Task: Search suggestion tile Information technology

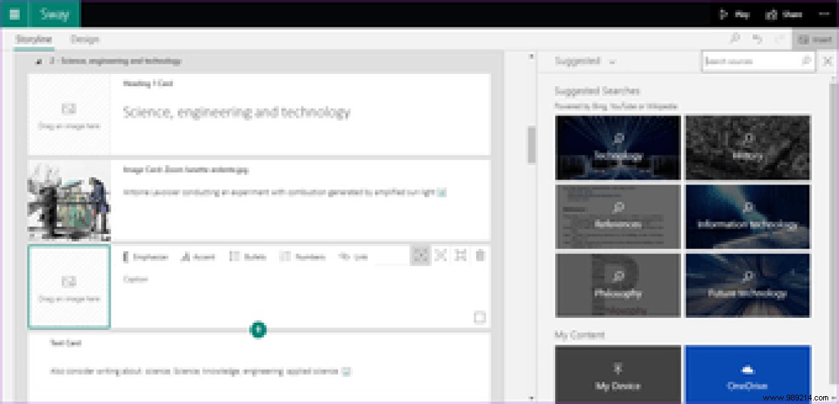Action: 748,217
